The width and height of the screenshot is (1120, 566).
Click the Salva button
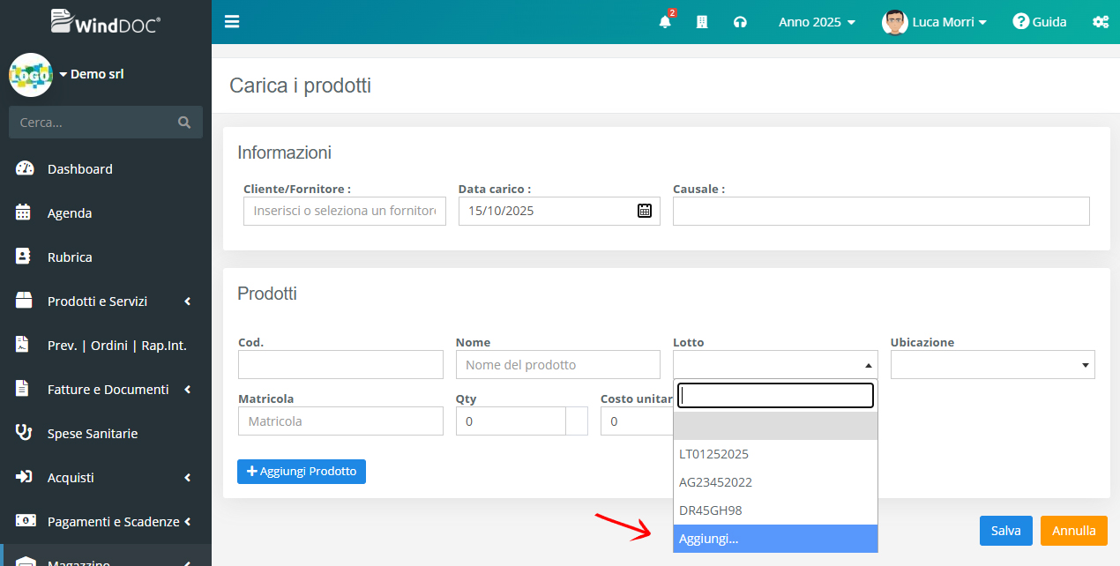[1005, 531]
